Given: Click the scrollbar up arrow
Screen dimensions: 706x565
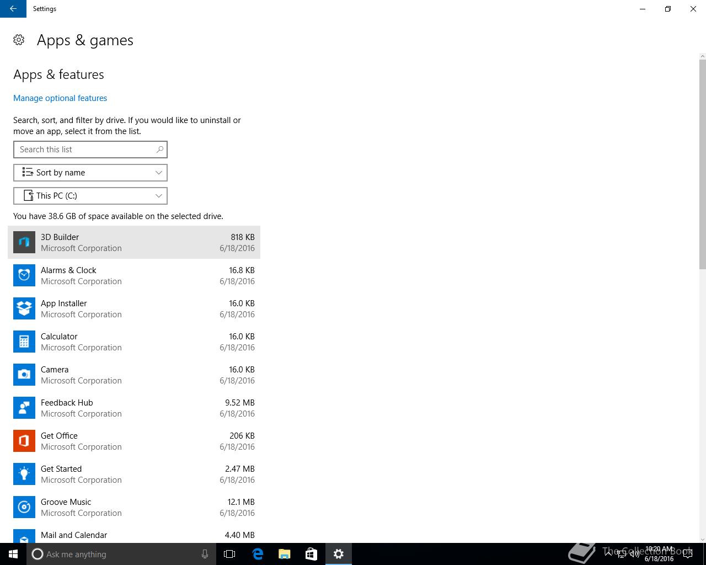Looking at the screenshot, I should pyautogui.click(x=702, y=56).
